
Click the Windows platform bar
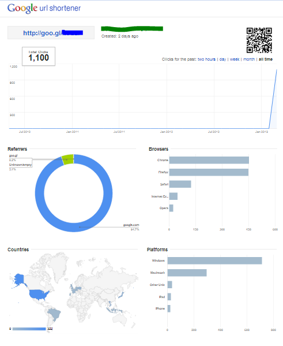coord(215,261)
